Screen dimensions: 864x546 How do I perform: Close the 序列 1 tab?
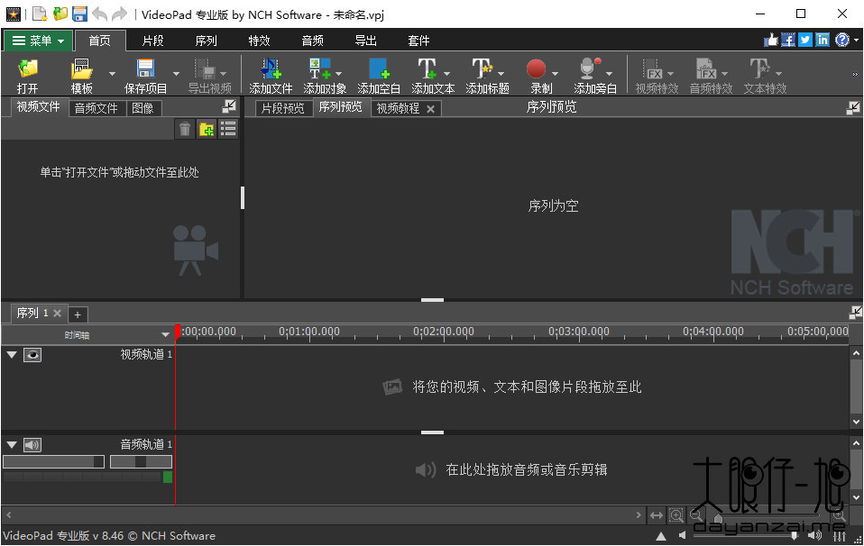click(58, 314)
